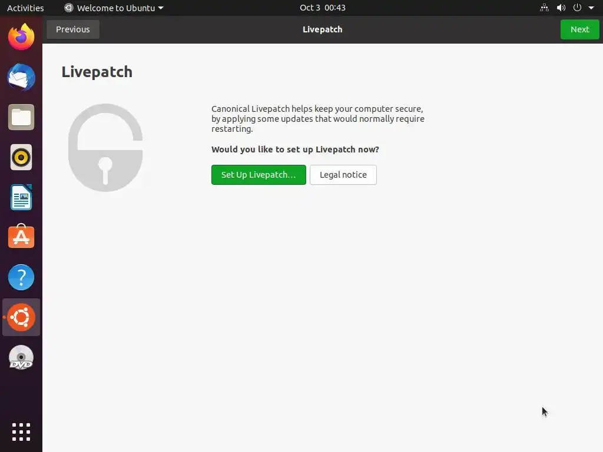Open Firefox from the dock
The width and height of the screenshot is (603, 452).
[21, 37]
